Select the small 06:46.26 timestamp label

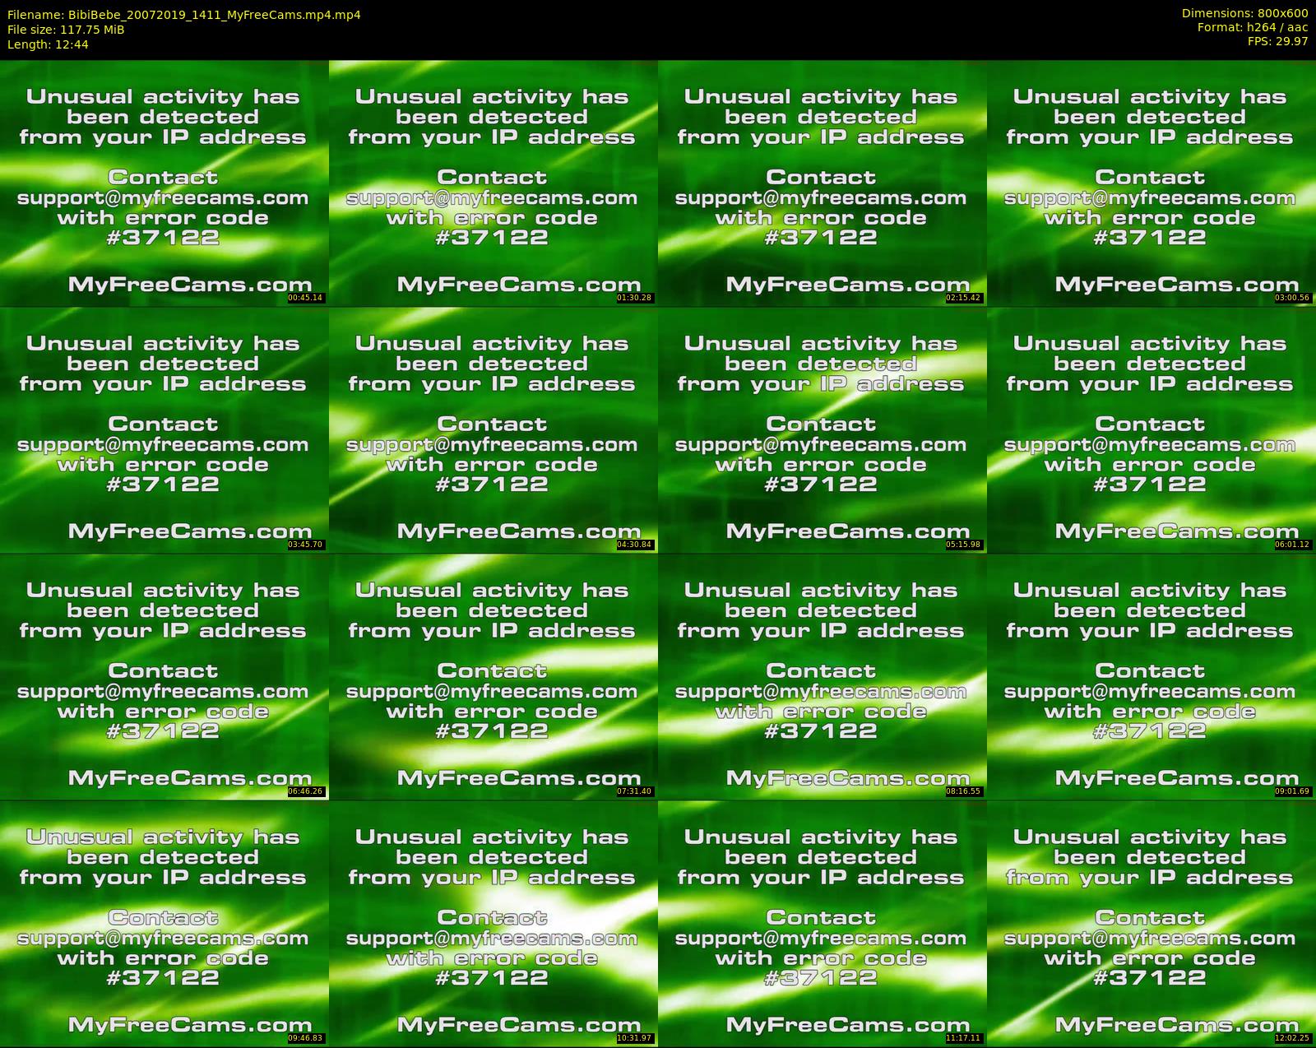[x=306, y=791]
